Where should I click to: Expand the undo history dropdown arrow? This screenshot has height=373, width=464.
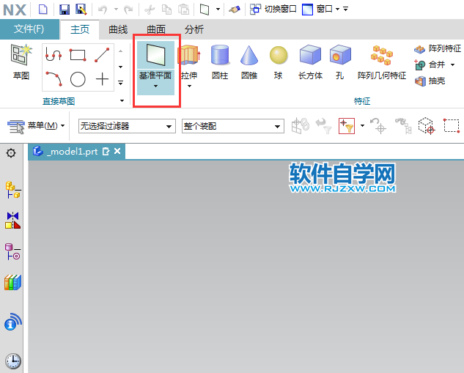[116, 10]
